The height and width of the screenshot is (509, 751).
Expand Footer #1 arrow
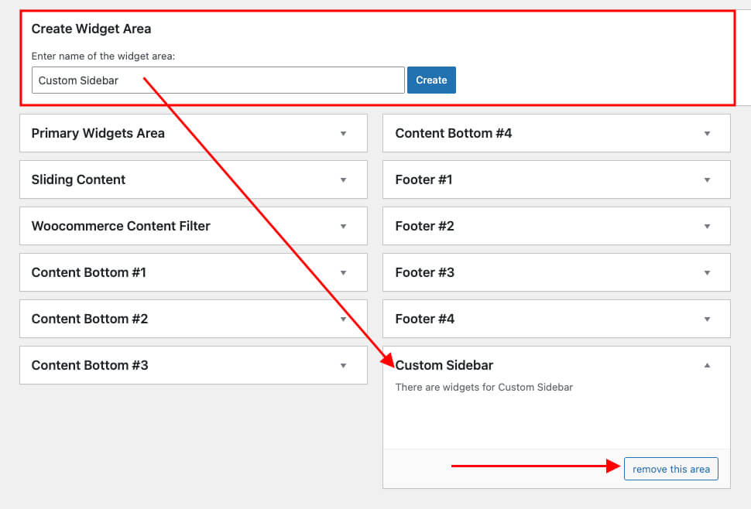pyautogui.click(x=707, y=180)
